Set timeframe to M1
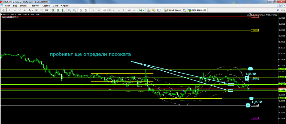The width and height of the screenshot is (286, 124). (x=94, y=10)
